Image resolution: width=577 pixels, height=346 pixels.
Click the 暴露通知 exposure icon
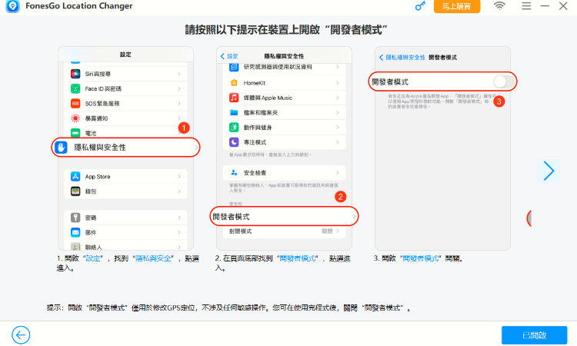click(x=75, y=118)
